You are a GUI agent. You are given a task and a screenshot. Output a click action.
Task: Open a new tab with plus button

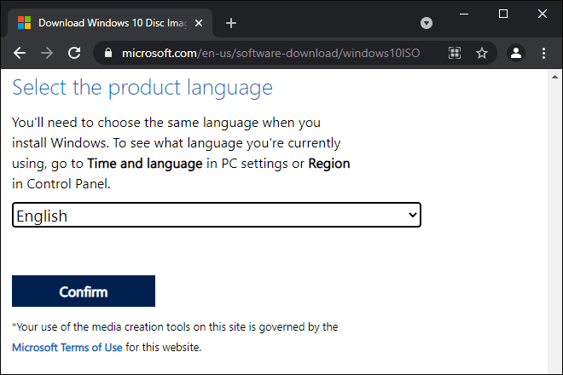(231, 23)
